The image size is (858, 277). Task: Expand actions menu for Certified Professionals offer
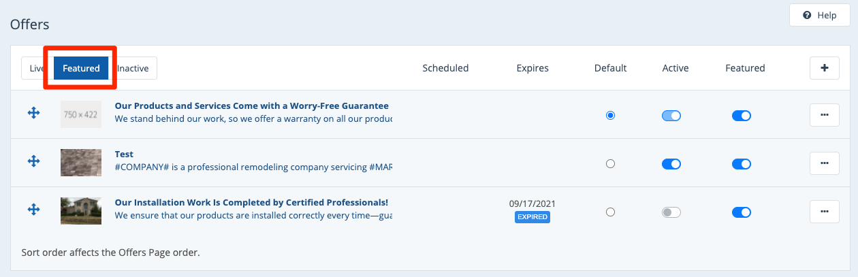(x=825, y=212)
